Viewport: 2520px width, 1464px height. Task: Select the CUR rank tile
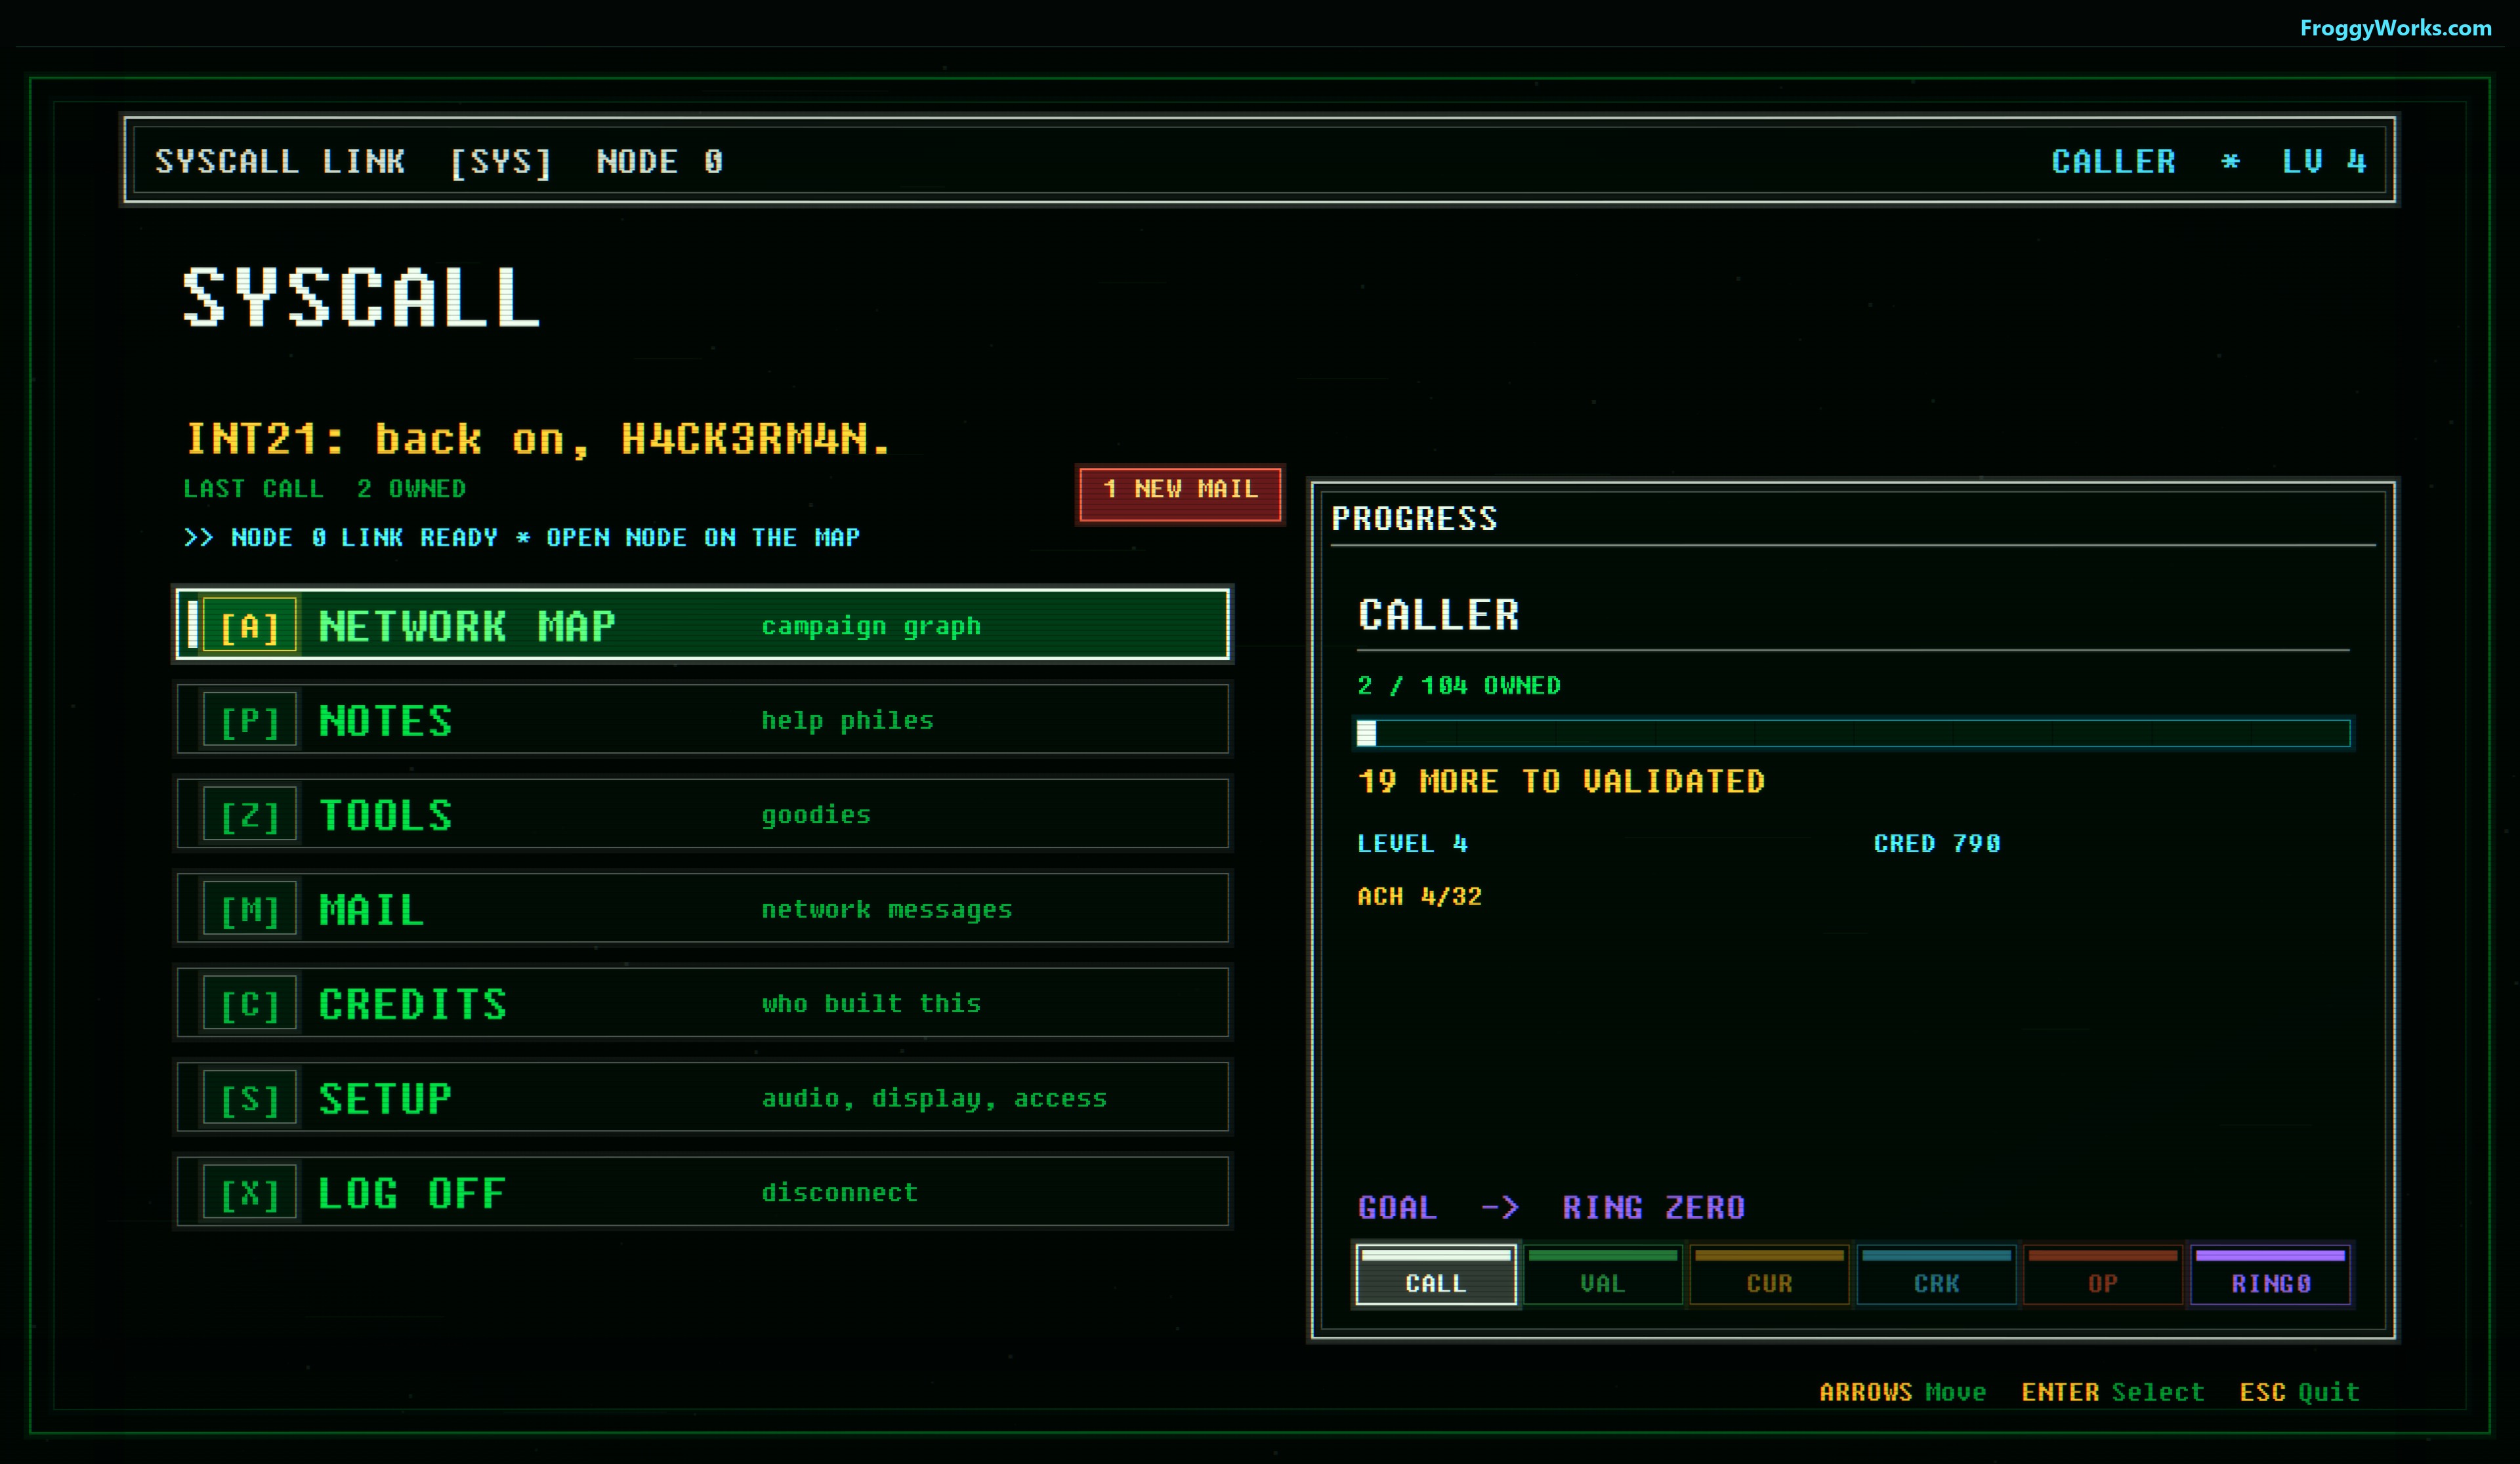1770,1274
